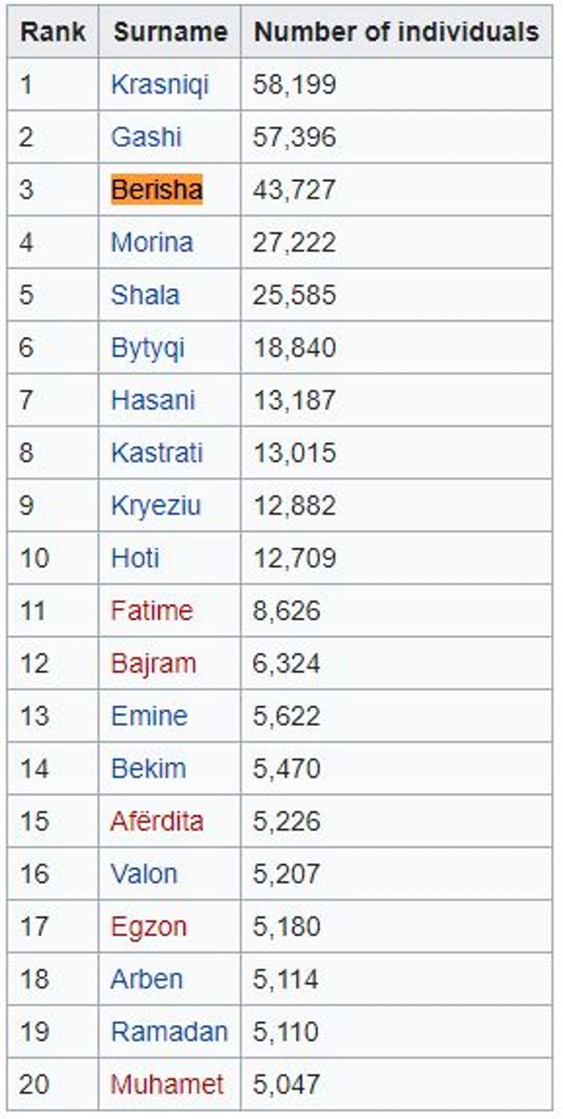
Task: Click the Hoti link
Action: (x=135, y=558)
